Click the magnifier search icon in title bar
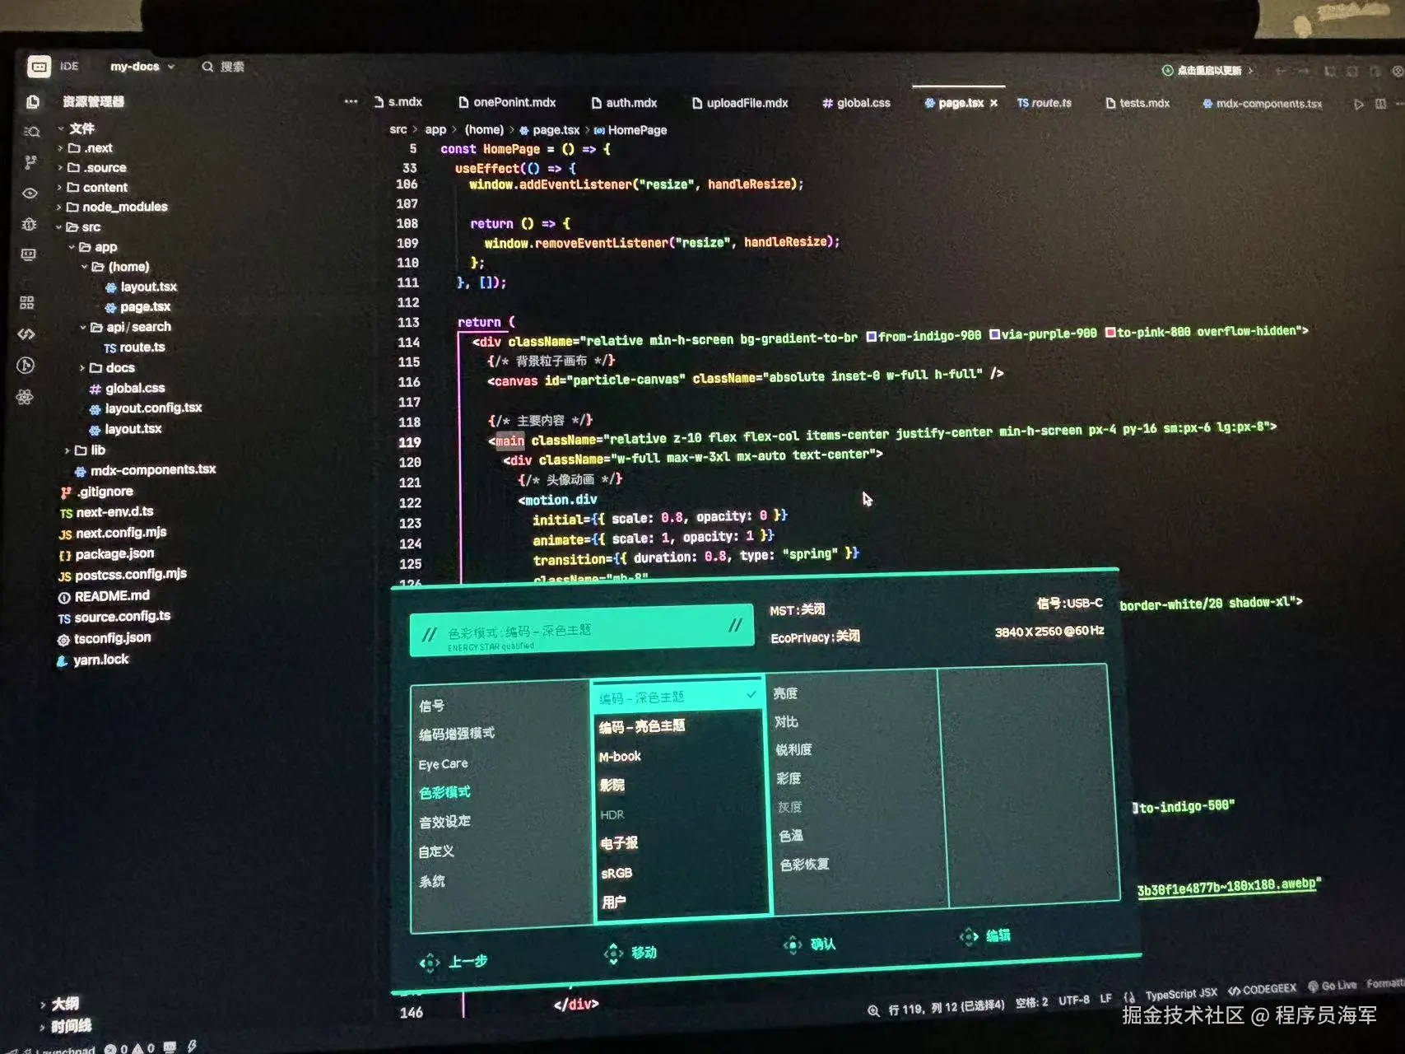 coord(207,67)
